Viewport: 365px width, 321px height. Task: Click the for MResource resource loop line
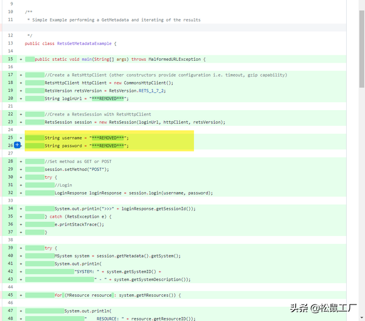coord(122,295)
